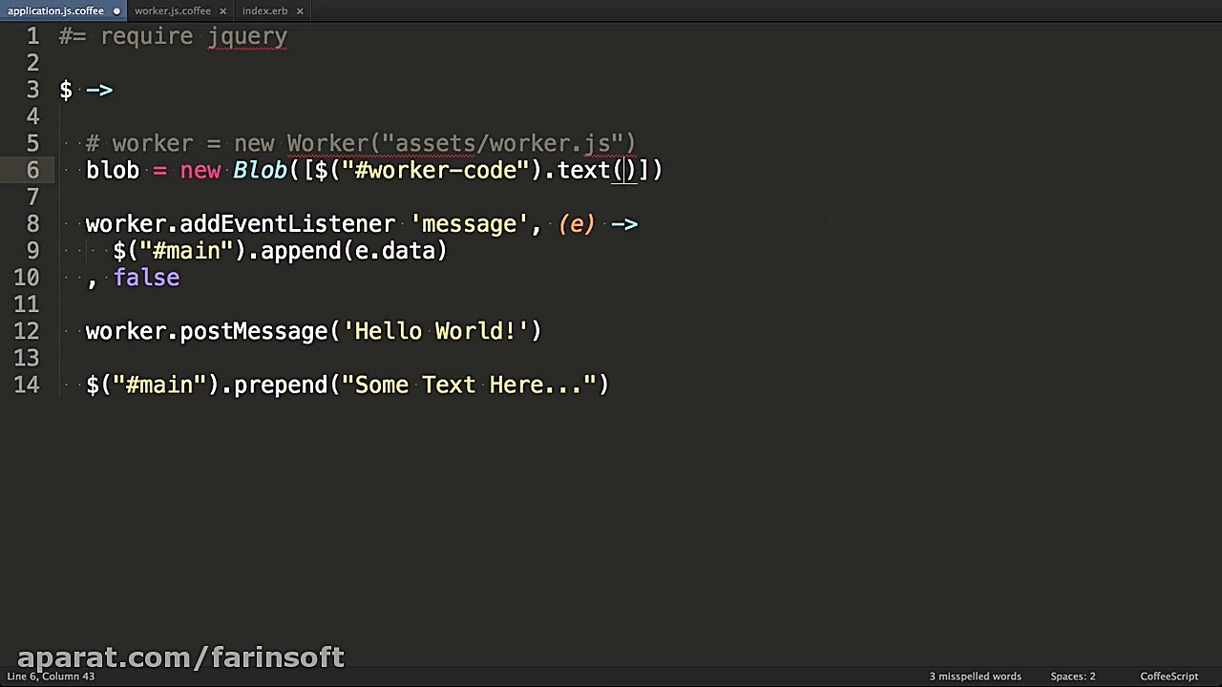Click the misspelled word jquery
Image resolution: width=1222 pixels, height=687 pixels.
tap(246, 36)
